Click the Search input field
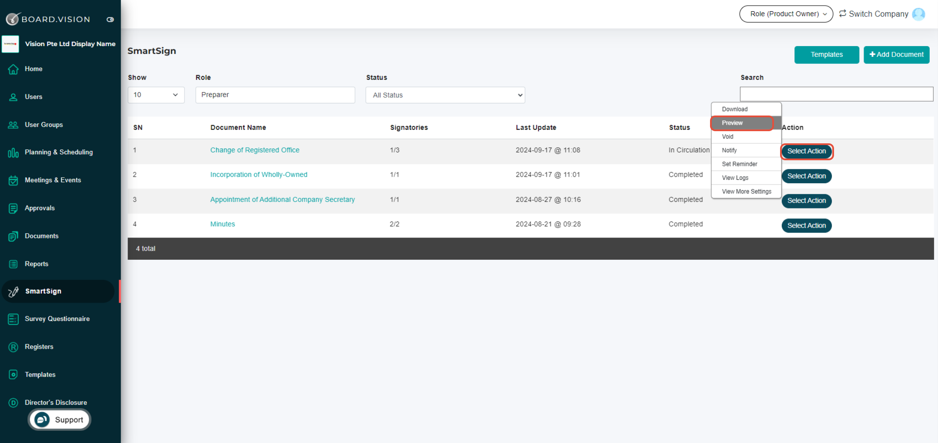The width and height of the screenshot is (938, 443). pyautogui.click(x=836, y=94)
